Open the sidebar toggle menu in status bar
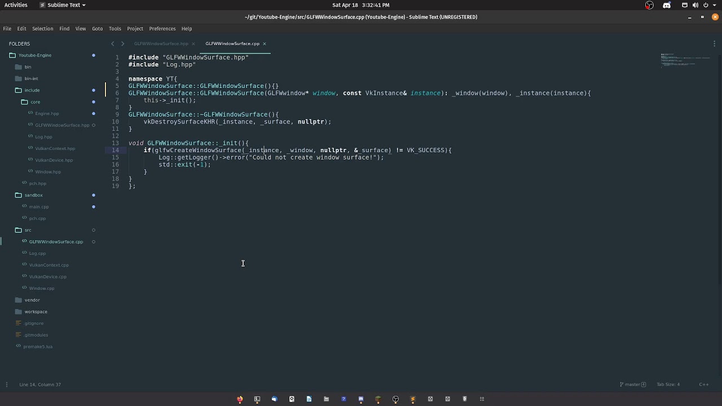This screenshot has height=406, width=722. tap(6, 385)
